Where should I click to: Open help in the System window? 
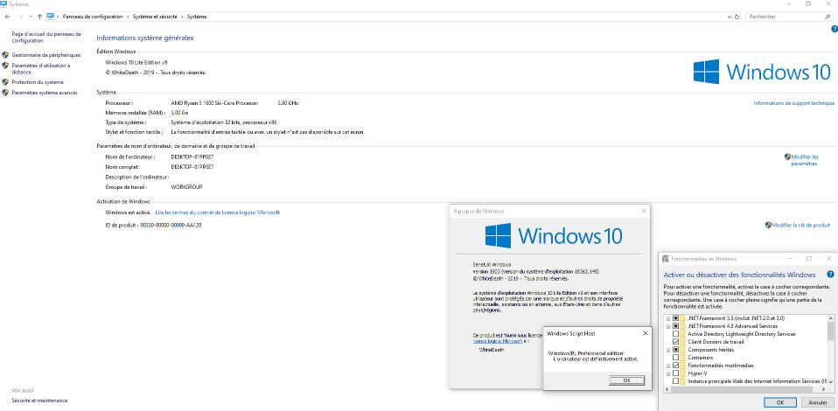[835, 30]
